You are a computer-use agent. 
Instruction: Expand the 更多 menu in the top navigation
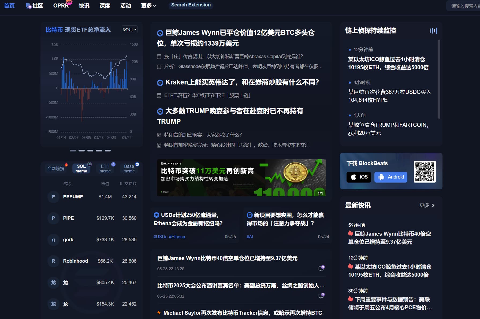coord(148,6)
